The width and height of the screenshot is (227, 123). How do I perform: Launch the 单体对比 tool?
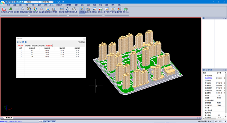point(125,10)
